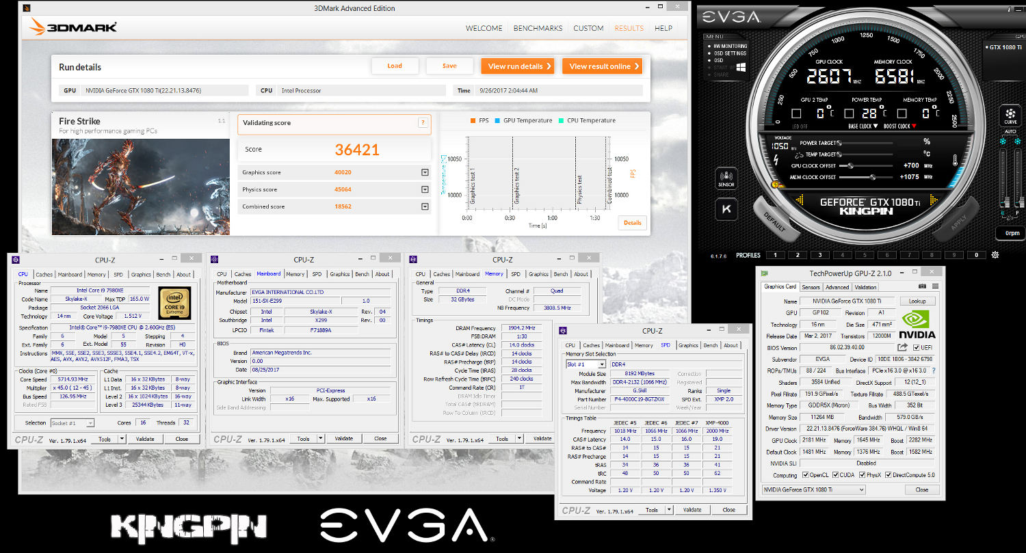Click the Lookup button in GPU-Z
The image size is (1026, 553).
pyautogui.click(x=917, y=301)
